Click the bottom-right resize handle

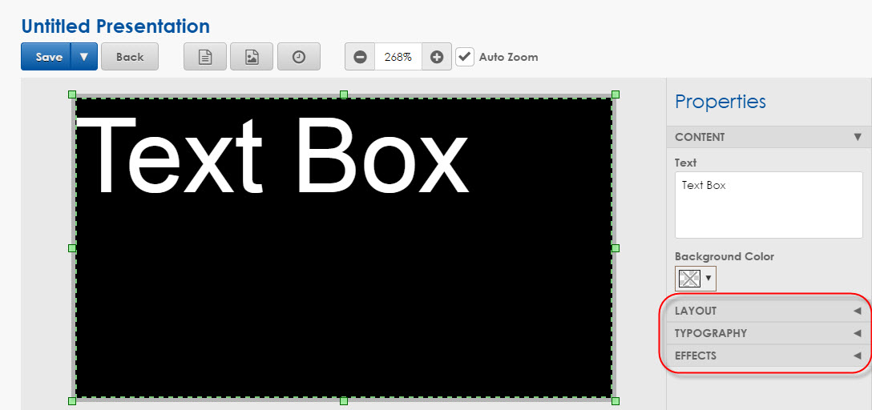pyautogui.click(x=615, y=401)
